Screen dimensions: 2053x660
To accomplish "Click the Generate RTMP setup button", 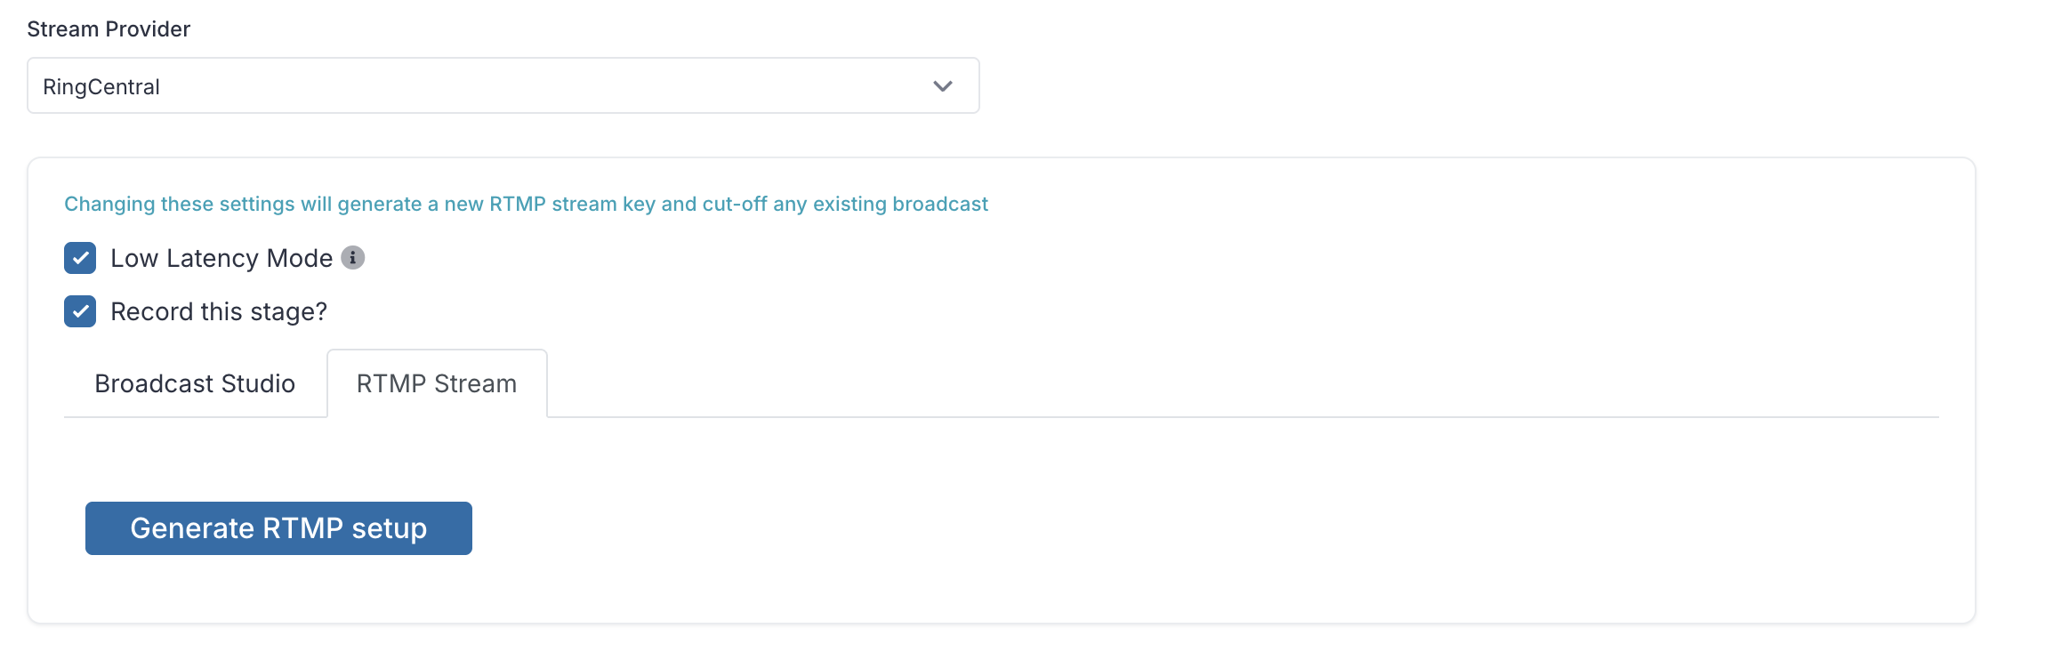I will click(278, 528).
